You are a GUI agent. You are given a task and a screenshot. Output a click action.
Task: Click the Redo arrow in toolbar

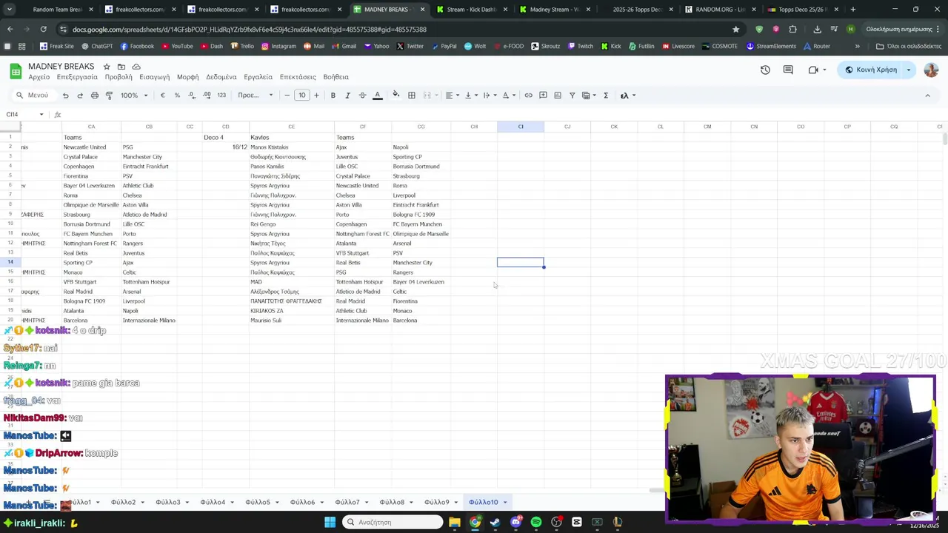click(80, 95)
